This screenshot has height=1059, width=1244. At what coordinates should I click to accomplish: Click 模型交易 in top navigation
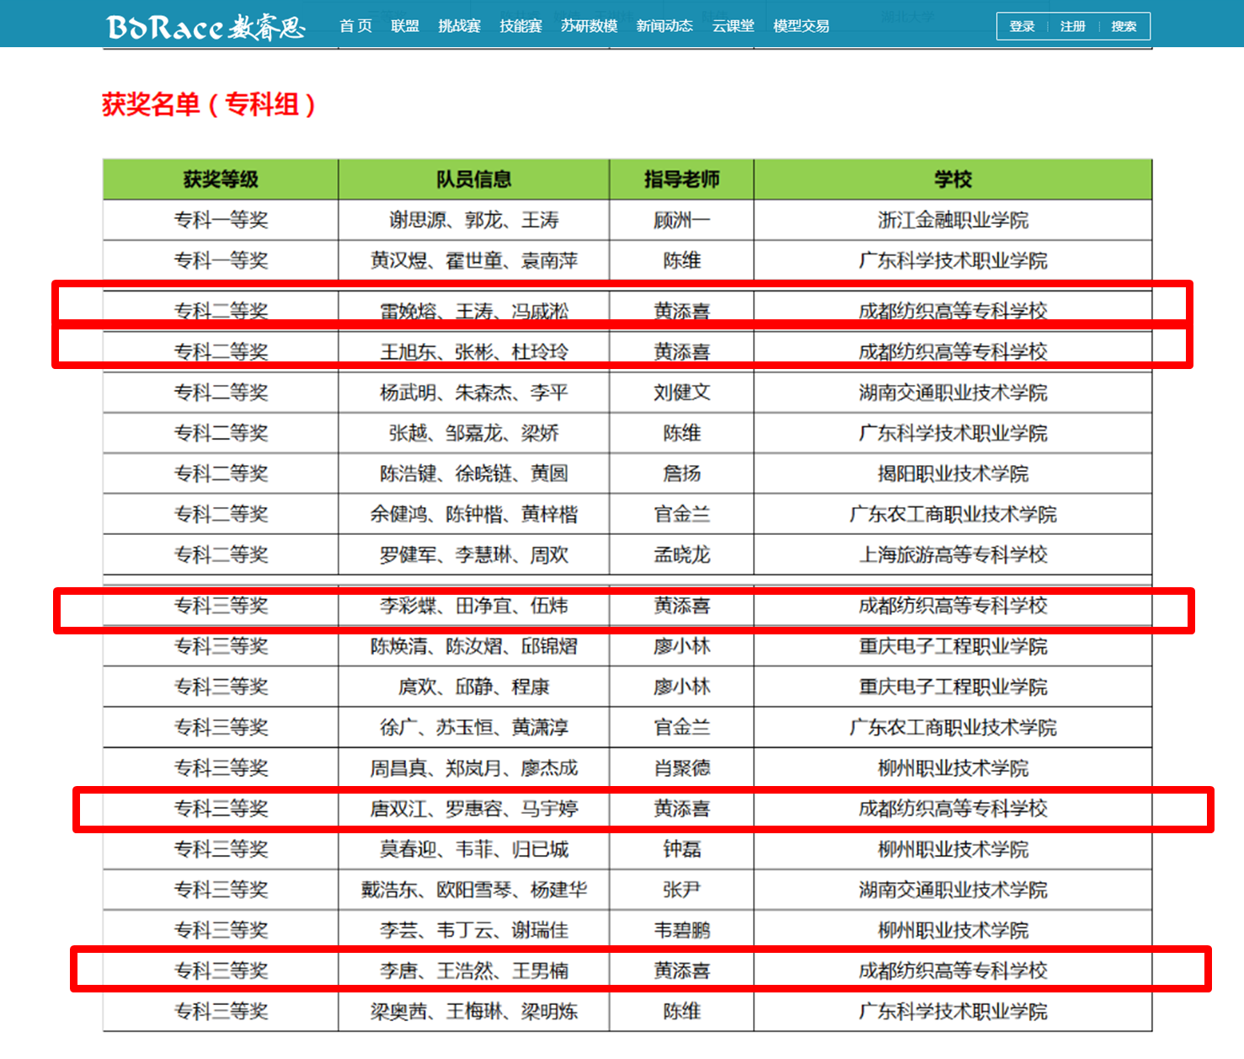(x=801, y=26)
